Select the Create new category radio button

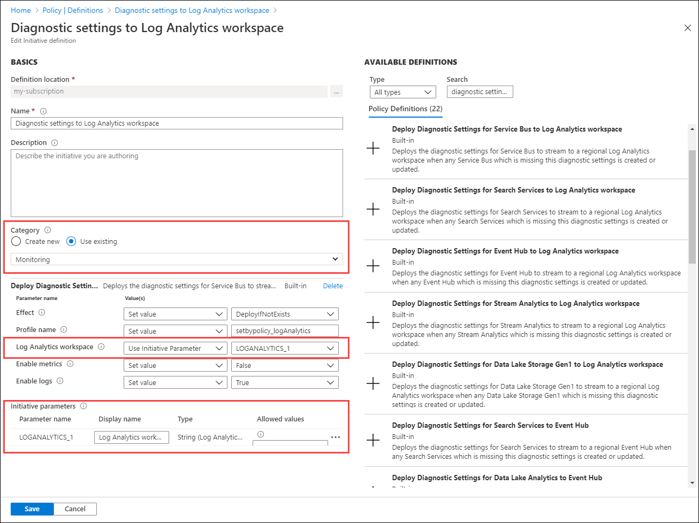pyautogui.click(x=16, y=241)
